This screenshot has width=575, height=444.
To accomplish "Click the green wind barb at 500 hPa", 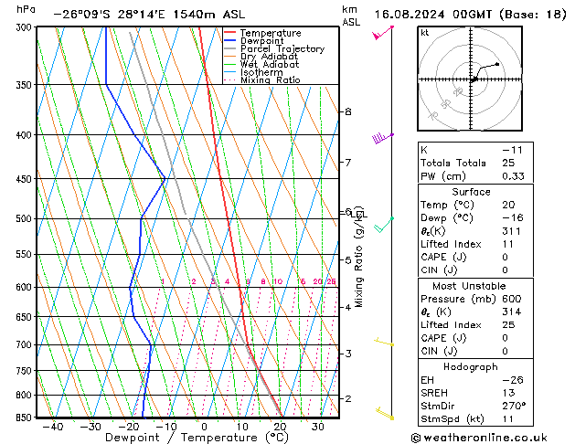I will point(384,225).
